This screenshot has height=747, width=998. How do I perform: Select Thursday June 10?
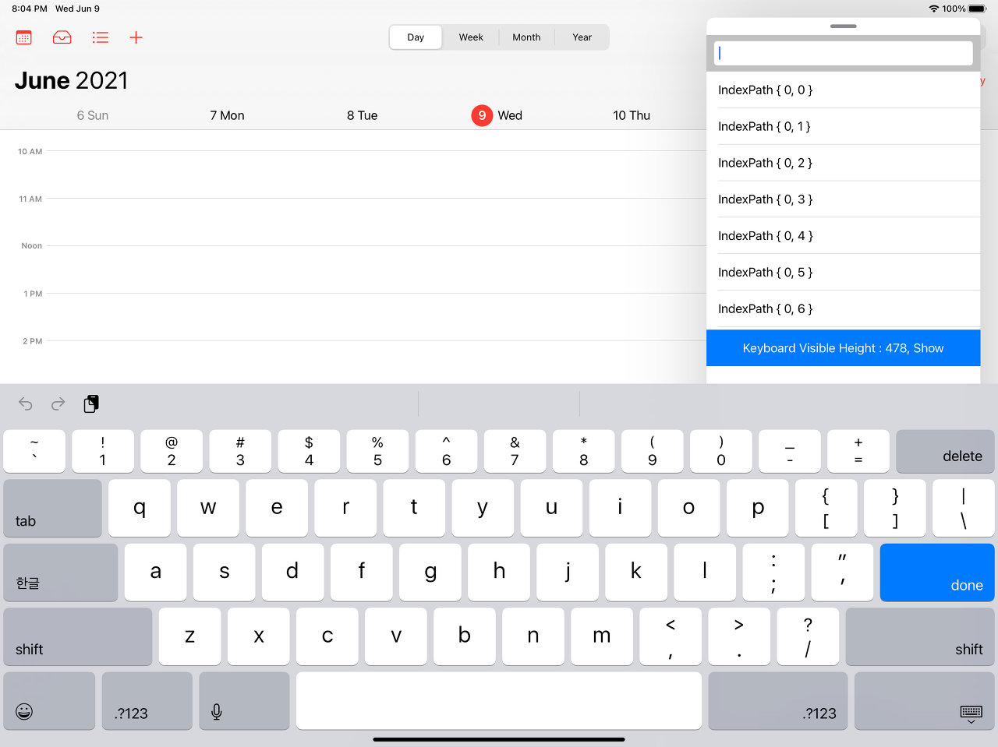tap(632, 115)
